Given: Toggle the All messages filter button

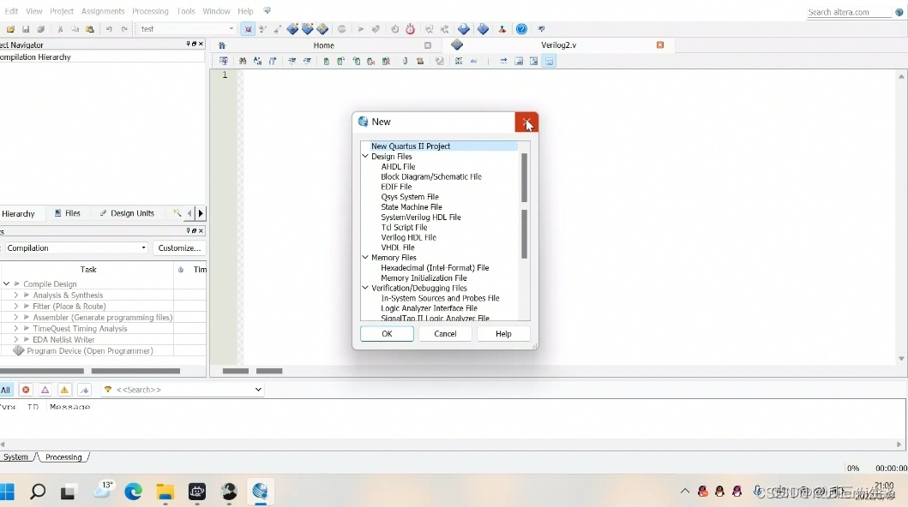Looking at the screenshot, I should tap(6, 390).
